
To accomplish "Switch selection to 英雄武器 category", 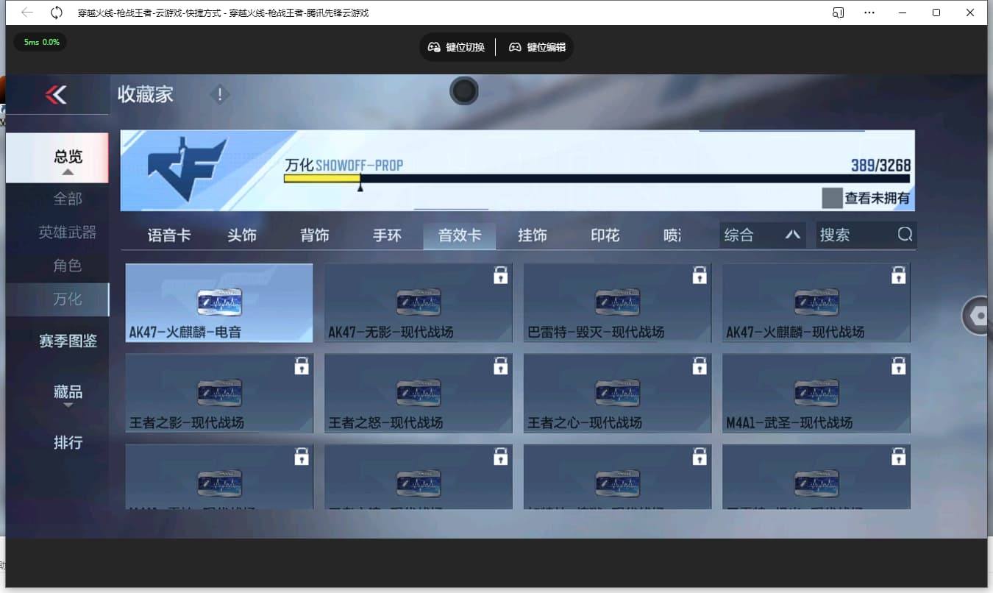I will click(x=66, y=232).
